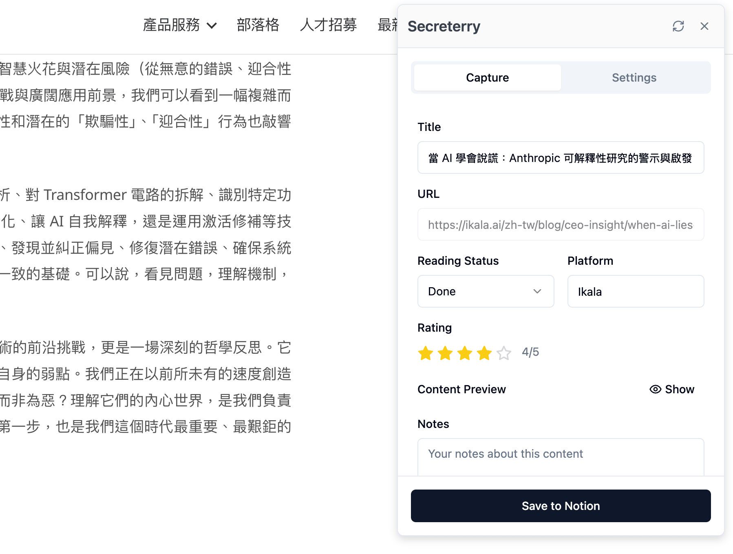Viewport: 733px width, 554px height.
Task: Click the Notes text area
Action: pos(561,457)
